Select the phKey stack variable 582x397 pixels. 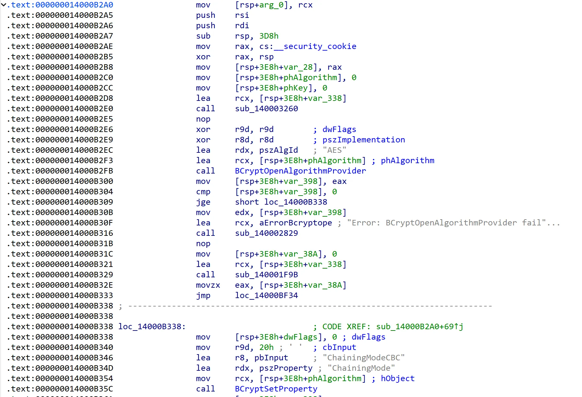[295, 88]
